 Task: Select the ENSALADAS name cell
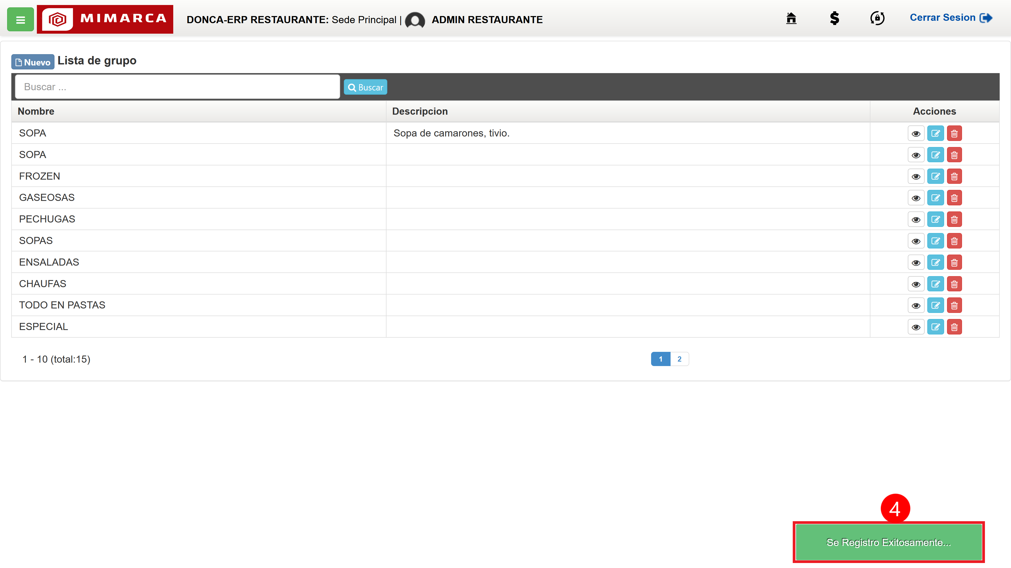(199, 262)
